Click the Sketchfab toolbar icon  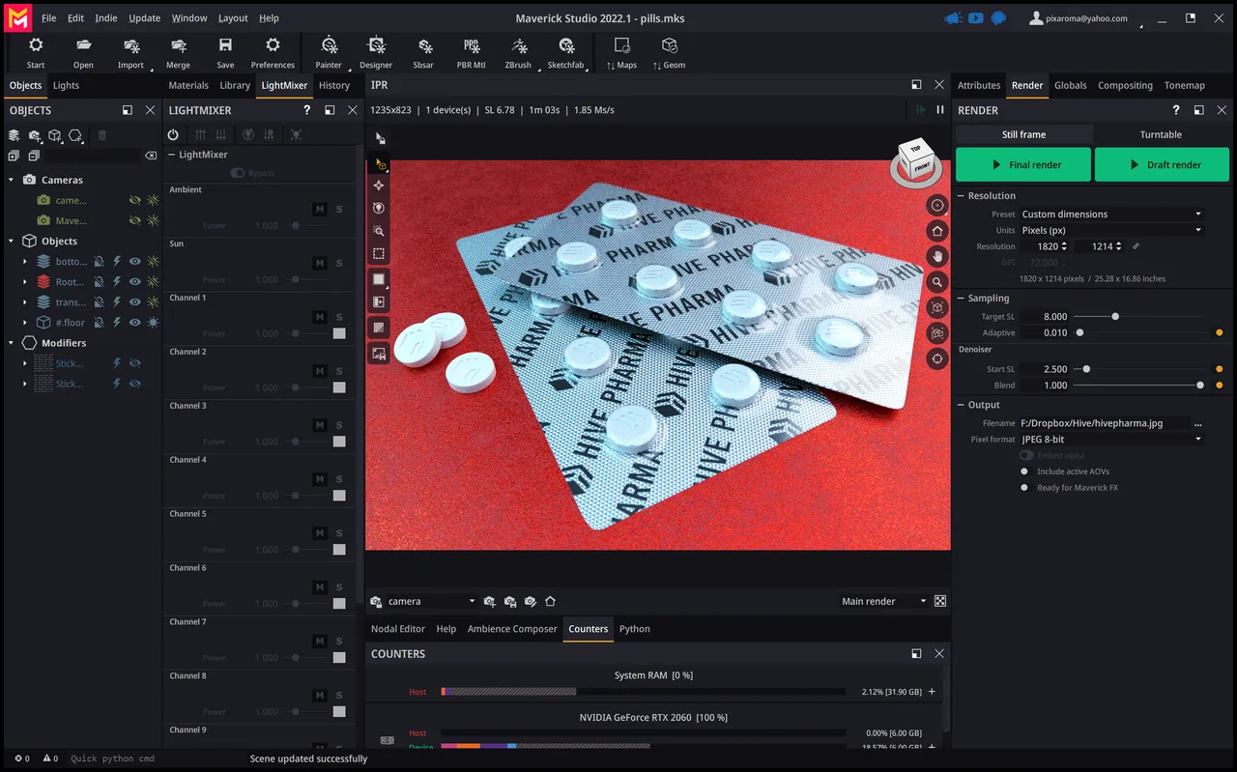coord(566,45)
